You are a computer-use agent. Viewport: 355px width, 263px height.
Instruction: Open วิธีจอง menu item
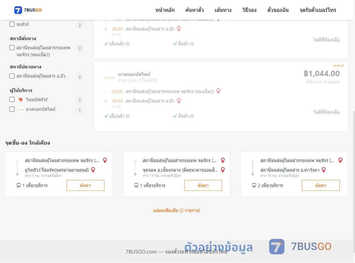249,10
